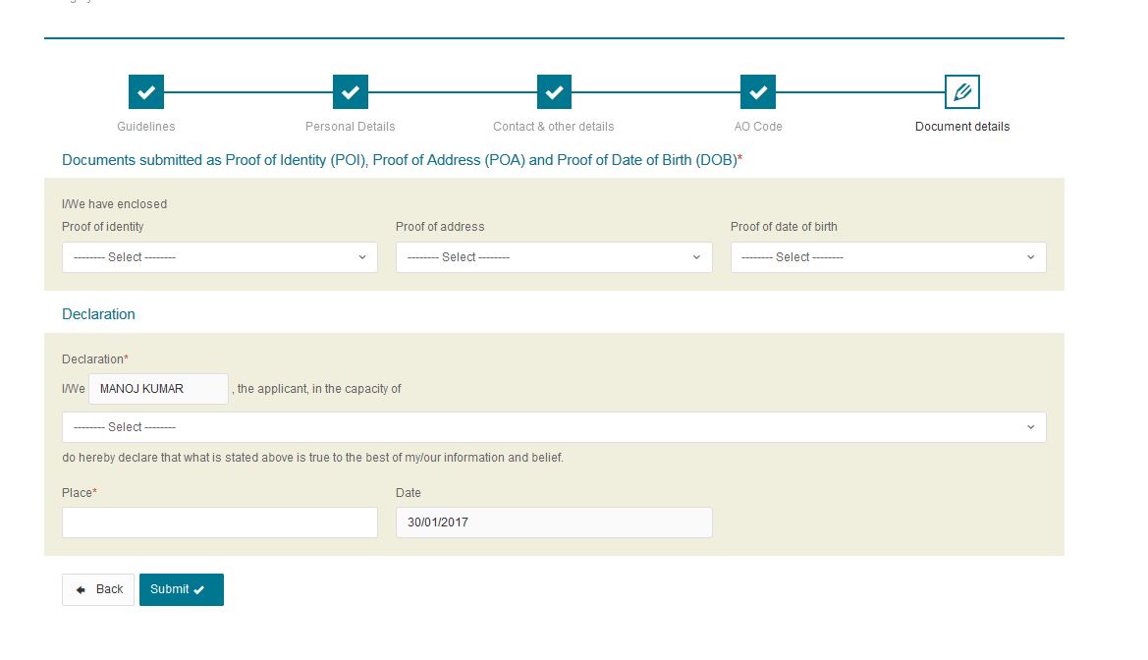Viewport: 1148px width, 660px height.
Task: Click the Personal Details step checkmark icon
Action: [x=351, y=92]
